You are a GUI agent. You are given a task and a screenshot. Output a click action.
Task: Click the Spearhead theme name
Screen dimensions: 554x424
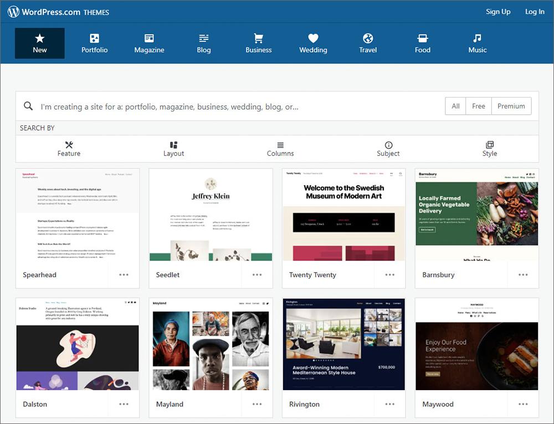coord(39,274)
